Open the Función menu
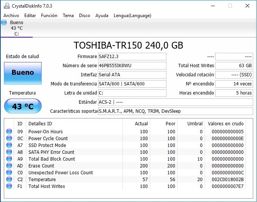 pyautogui.click(x=49, y=16)
